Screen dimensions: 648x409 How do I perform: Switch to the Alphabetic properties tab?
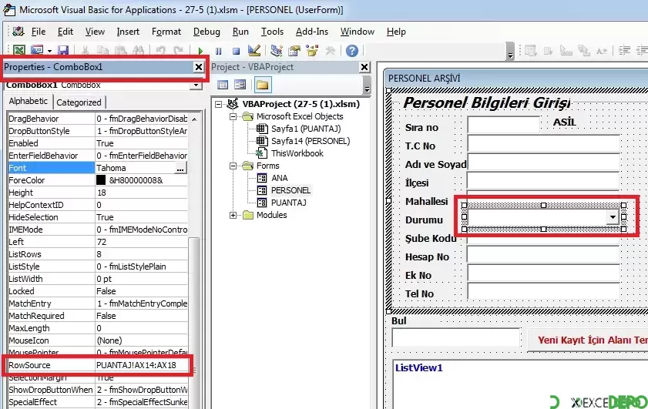(x=28, y=101)
